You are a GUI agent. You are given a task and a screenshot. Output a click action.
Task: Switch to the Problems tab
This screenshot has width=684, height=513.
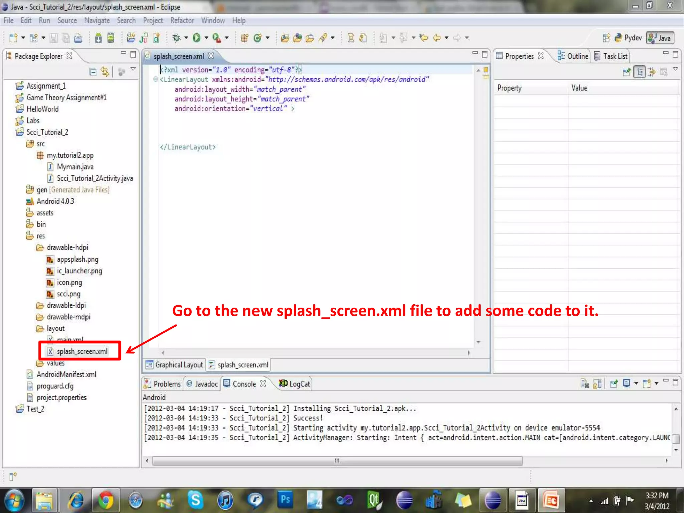coord(162,384)
